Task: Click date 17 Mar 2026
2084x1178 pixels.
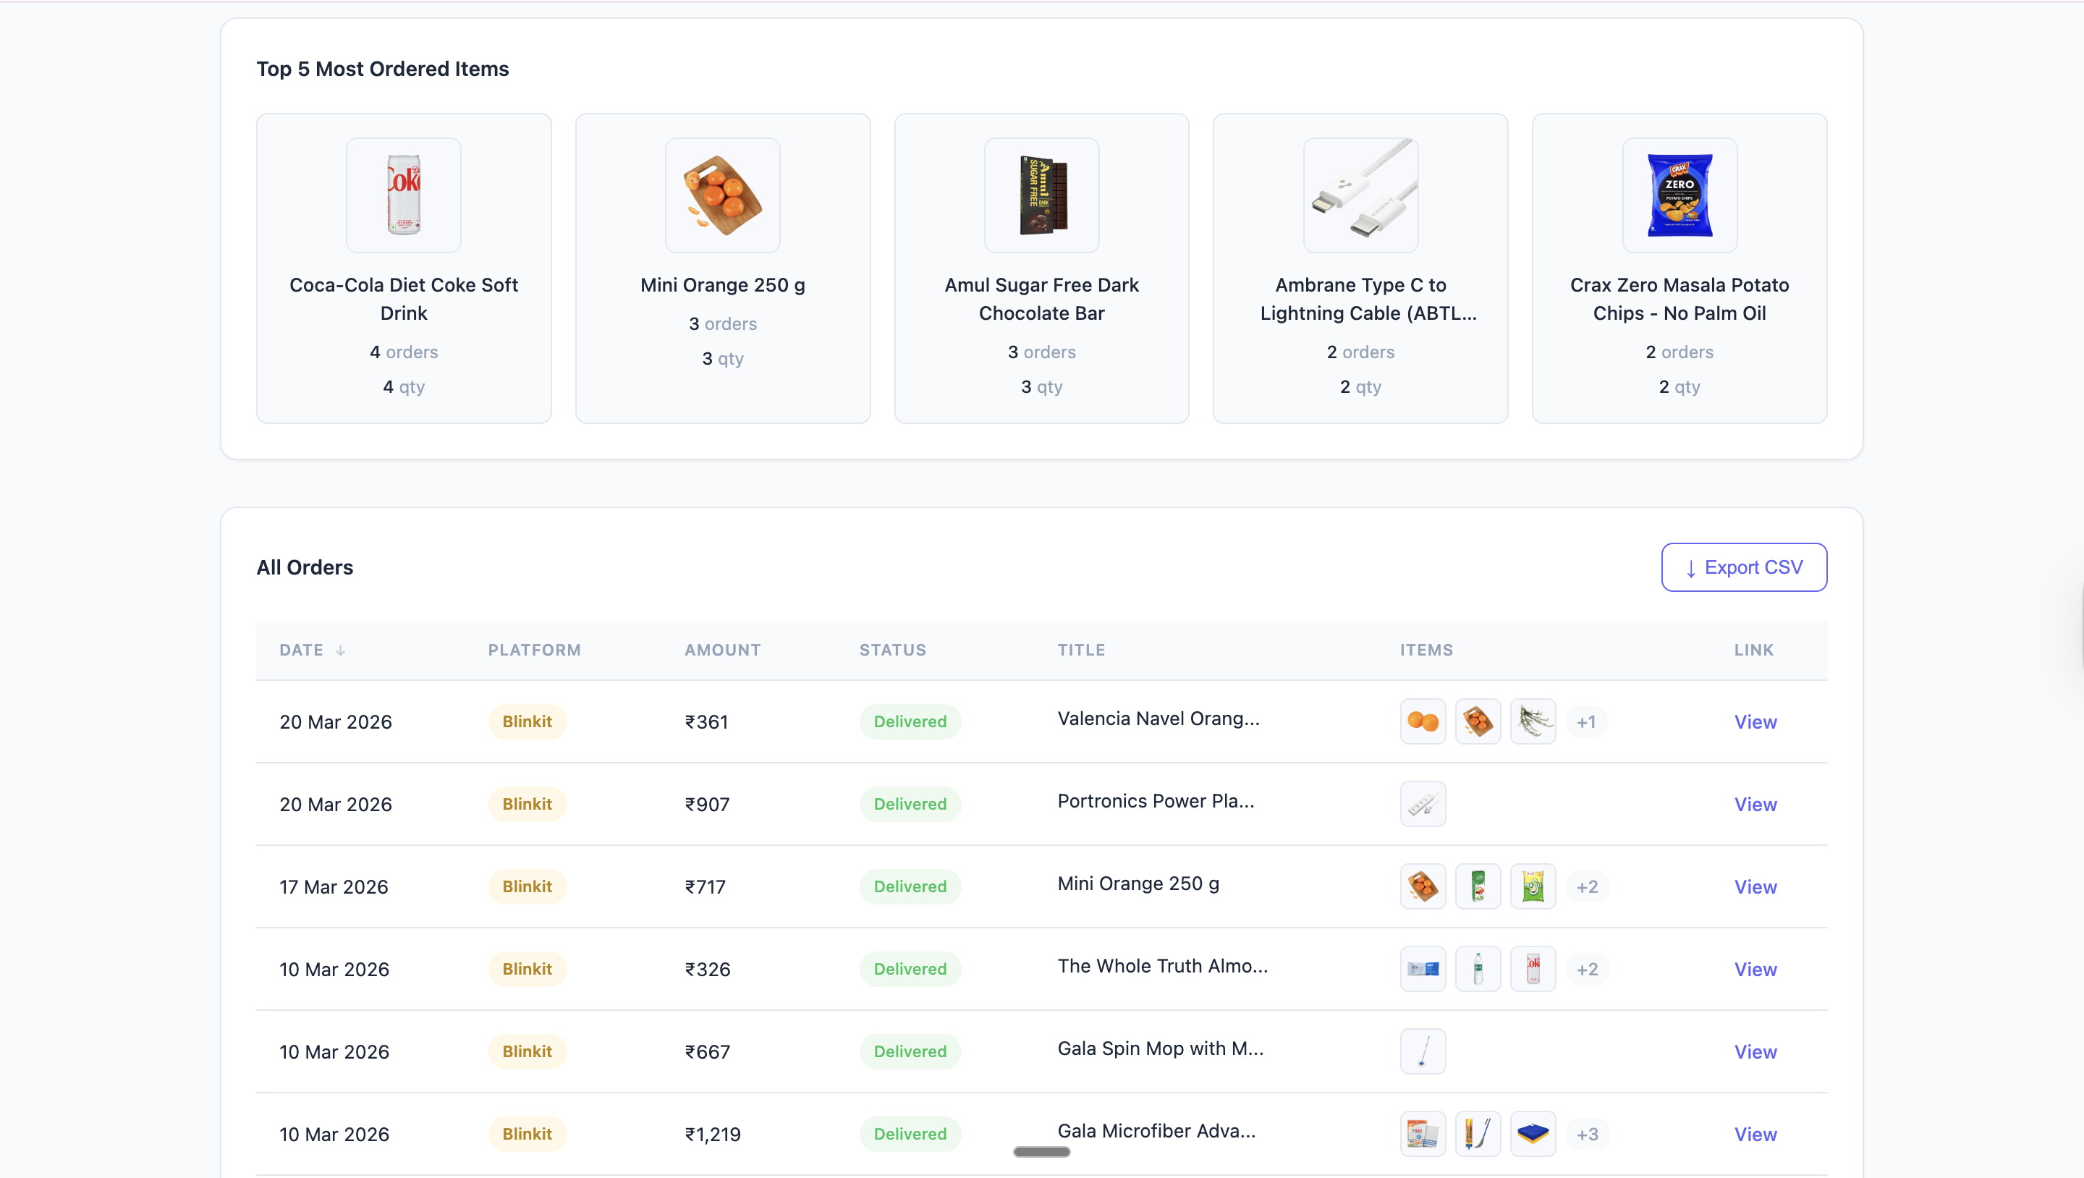Action: click(x=334, y=886)
